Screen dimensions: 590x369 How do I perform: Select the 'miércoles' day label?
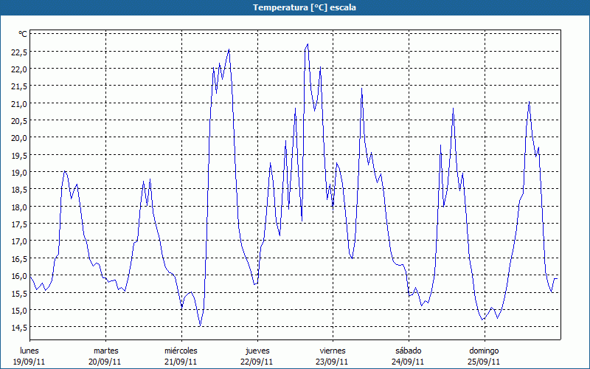(181, 351)
